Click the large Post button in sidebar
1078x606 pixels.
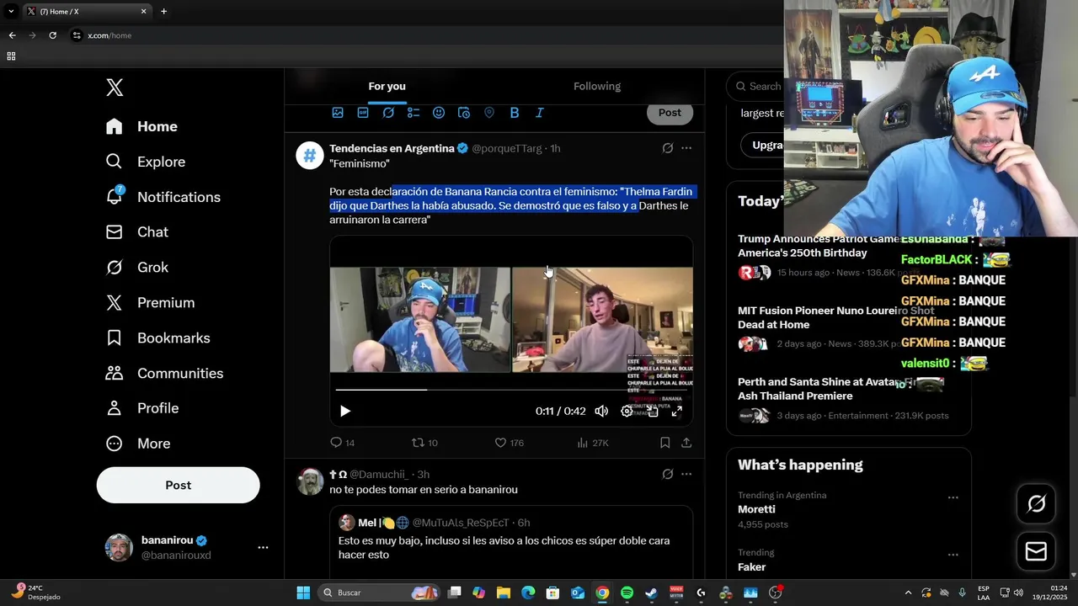tap(178, 485)
